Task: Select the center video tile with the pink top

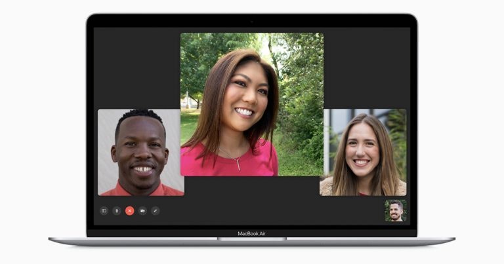Action: [252, 104]
